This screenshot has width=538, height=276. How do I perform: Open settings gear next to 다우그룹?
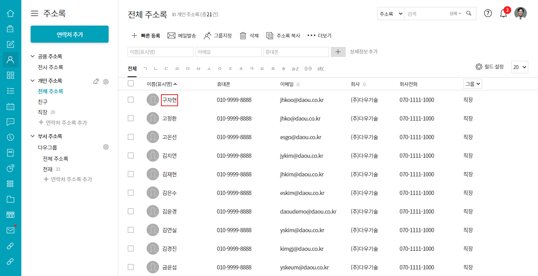pos(106,147)
